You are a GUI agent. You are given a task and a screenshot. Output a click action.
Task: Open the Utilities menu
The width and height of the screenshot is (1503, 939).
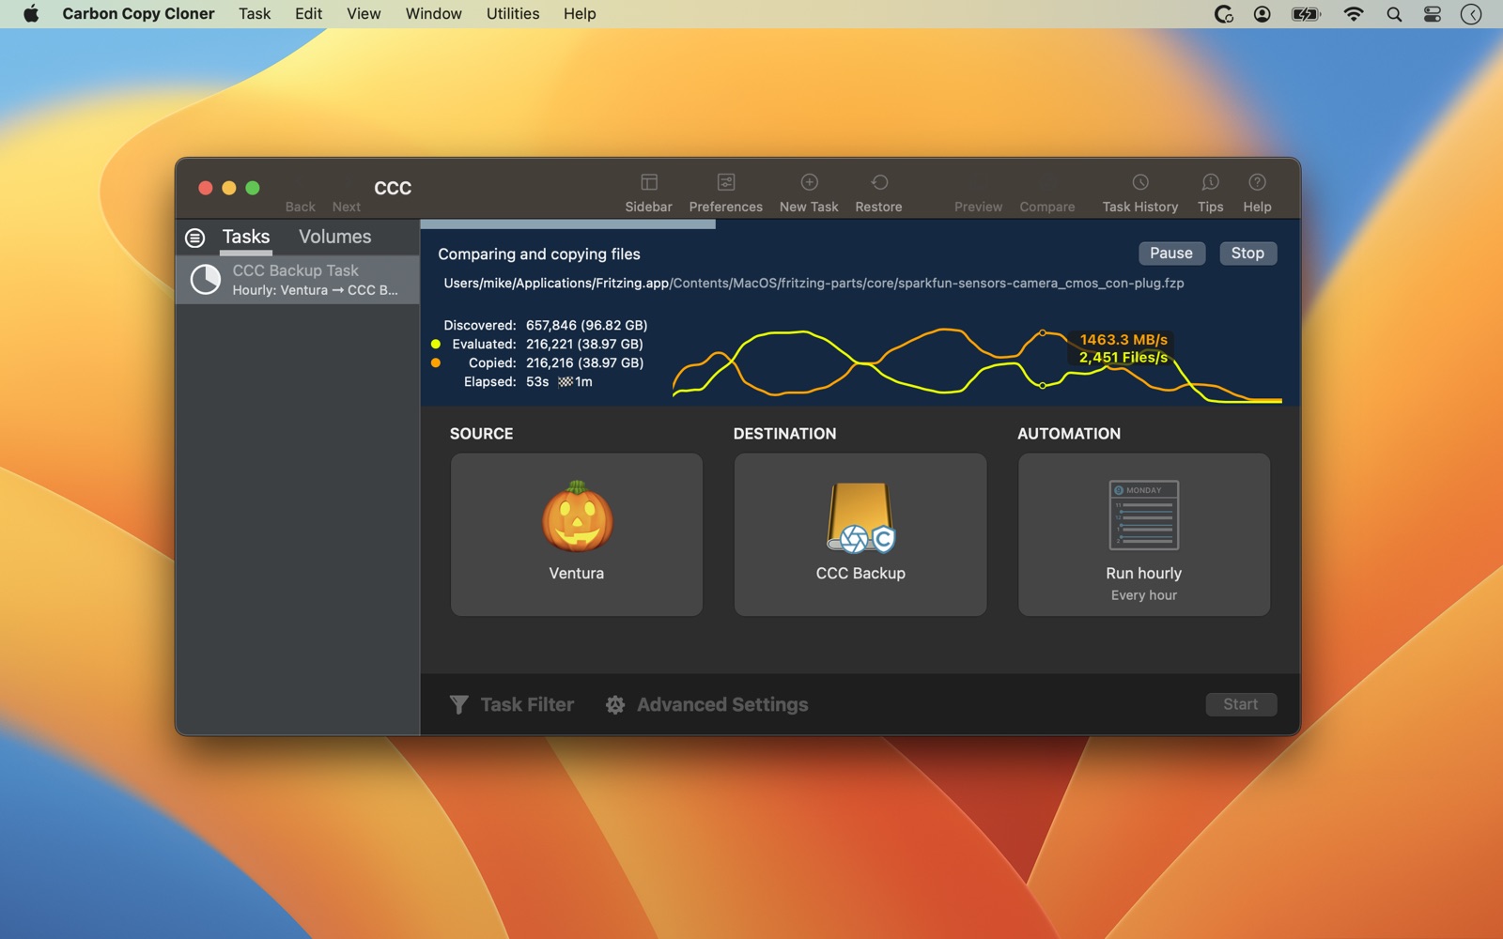tap(513, 14)
